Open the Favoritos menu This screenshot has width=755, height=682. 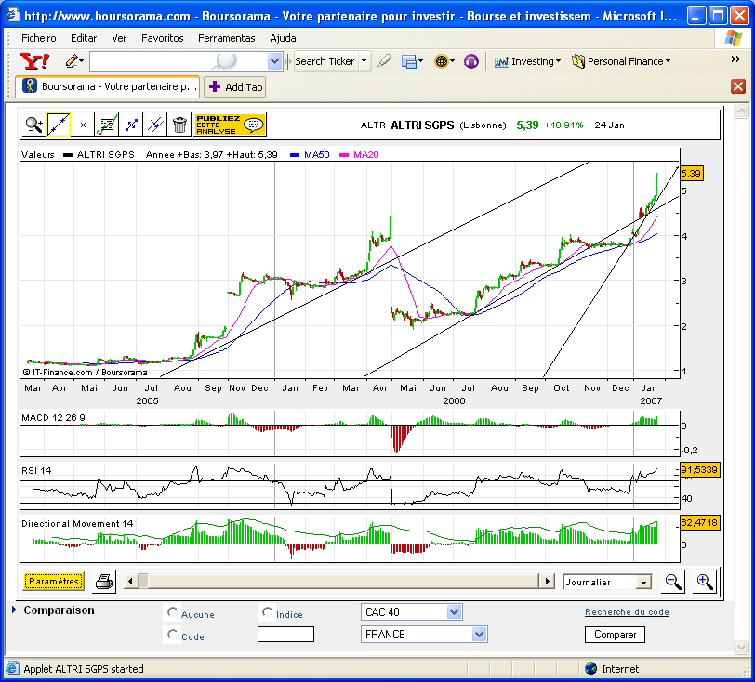(x=163, y=38)
